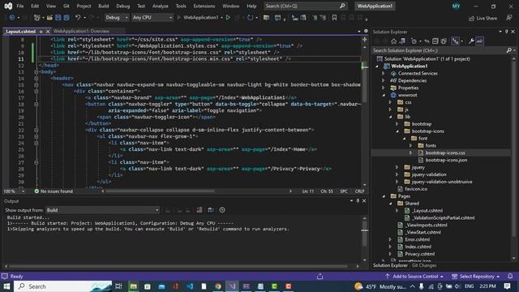The height and width of the screenshot is (292, 519).
Task: Click the Output timestamp clock icon
Action: click(x=222, y=210)
